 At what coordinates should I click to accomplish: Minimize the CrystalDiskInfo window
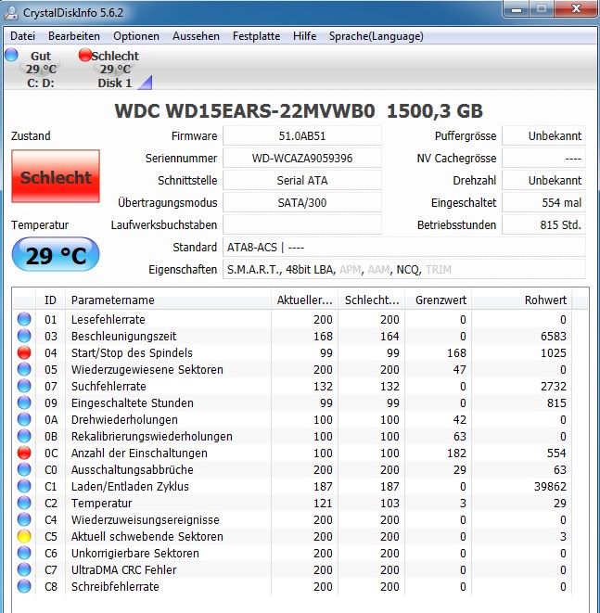point(517,9)
